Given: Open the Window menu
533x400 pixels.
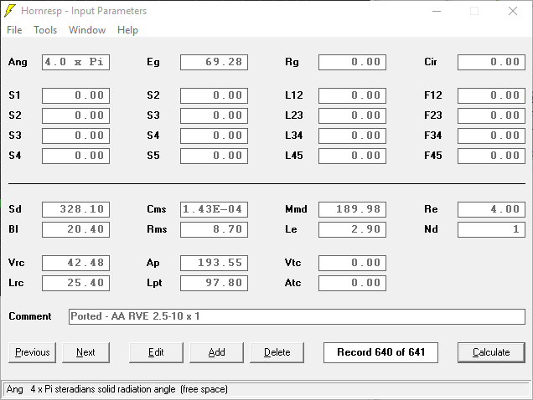Looking at the screenshot, I should (x=87, y=30).
